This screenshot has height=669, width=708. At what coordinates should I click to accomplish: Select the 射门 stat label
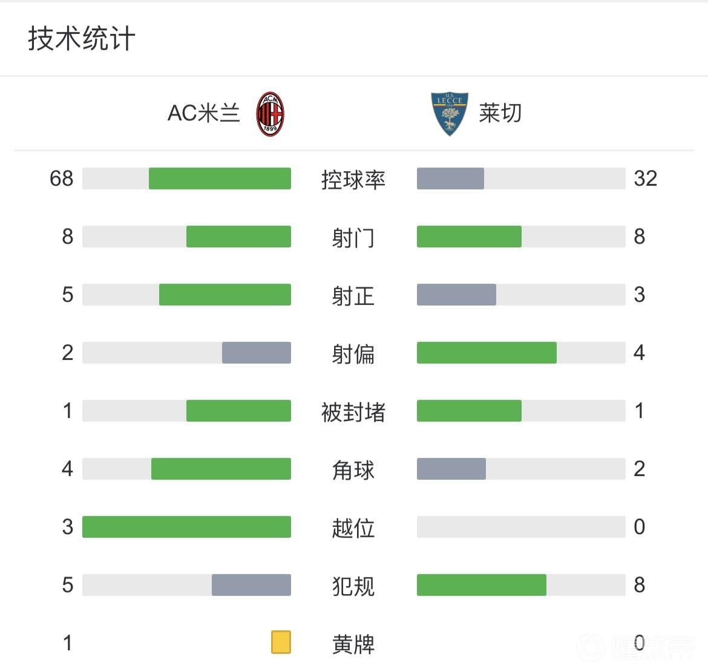pos(353,238)
